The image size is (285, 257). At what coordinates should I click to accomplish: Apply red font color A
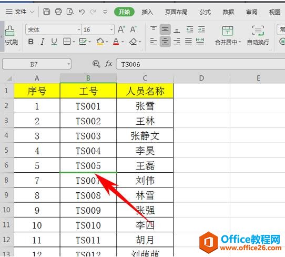[116, 42]
